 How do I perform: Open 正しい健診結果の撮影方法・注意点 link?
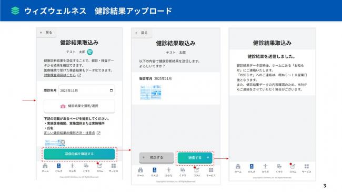pyautogui.click(x=69, y=133)
